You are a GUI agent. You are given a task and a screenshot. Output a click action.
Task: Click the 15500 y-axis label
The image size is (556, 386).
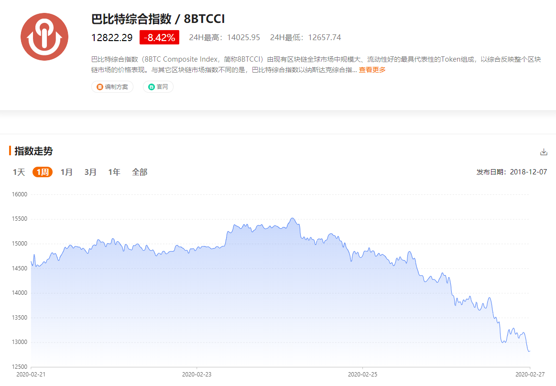[20, 219]
